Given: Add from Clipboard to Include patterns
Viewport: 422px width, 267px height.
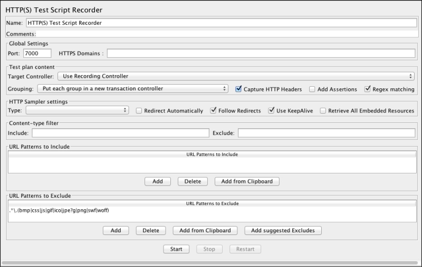Looking at the screenshot, I should tap(247, 181).
